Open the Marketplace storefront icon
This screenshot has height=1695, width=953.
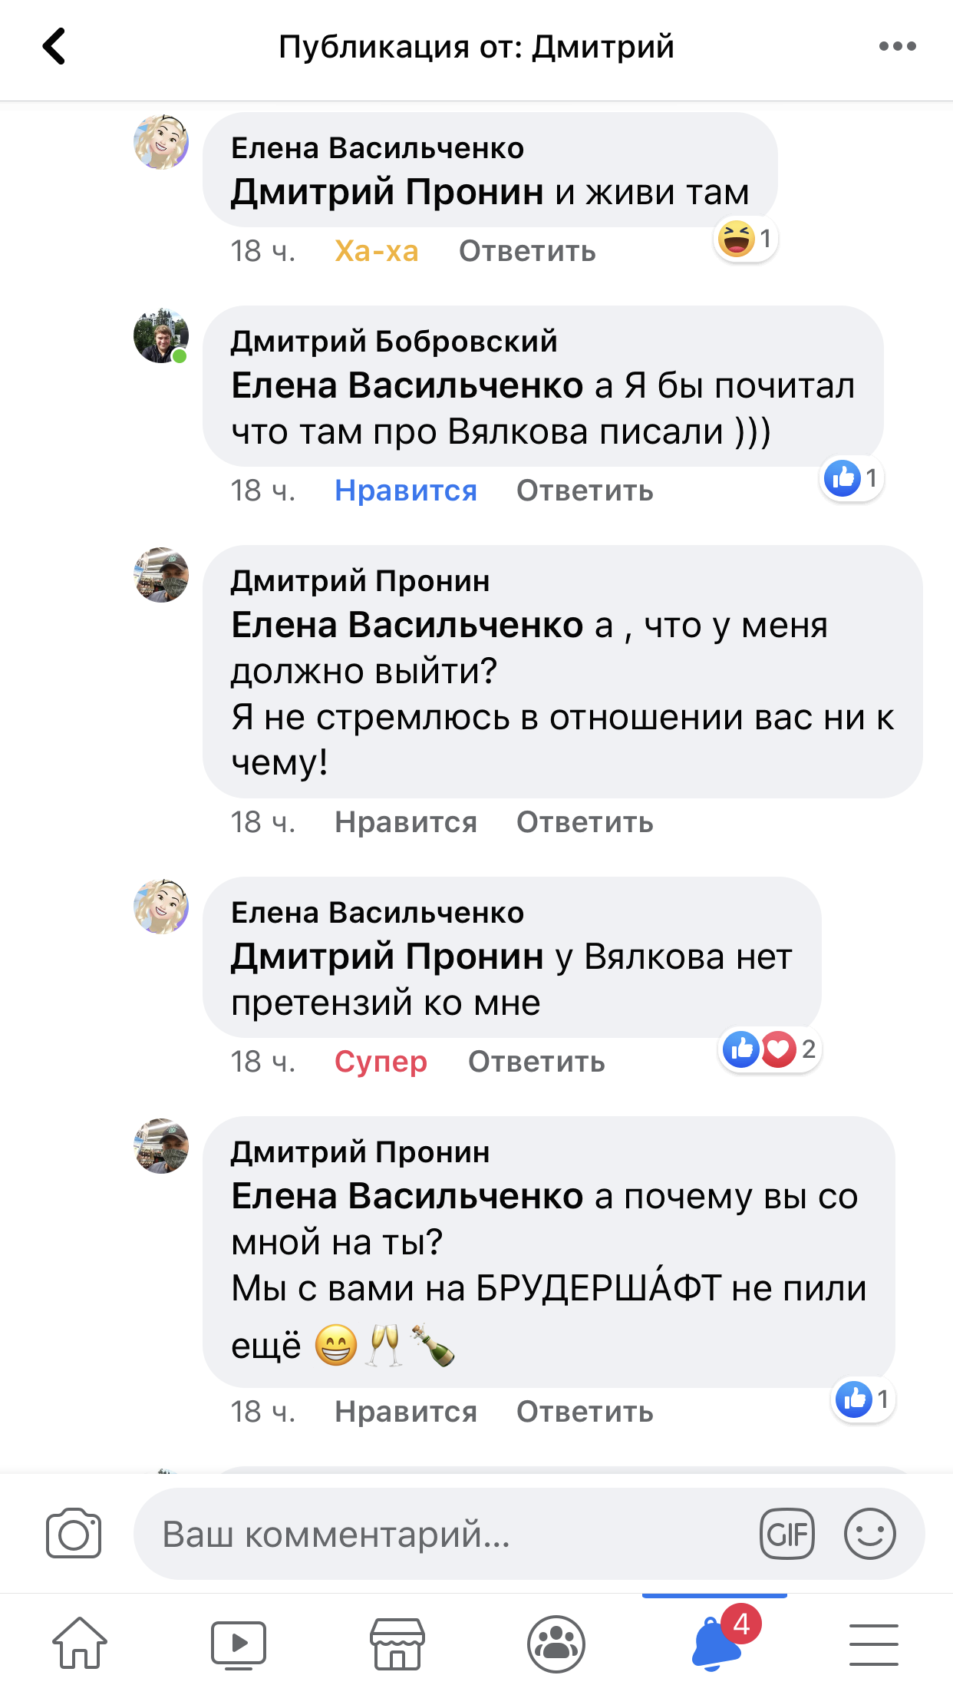(x=397, y=1644)
